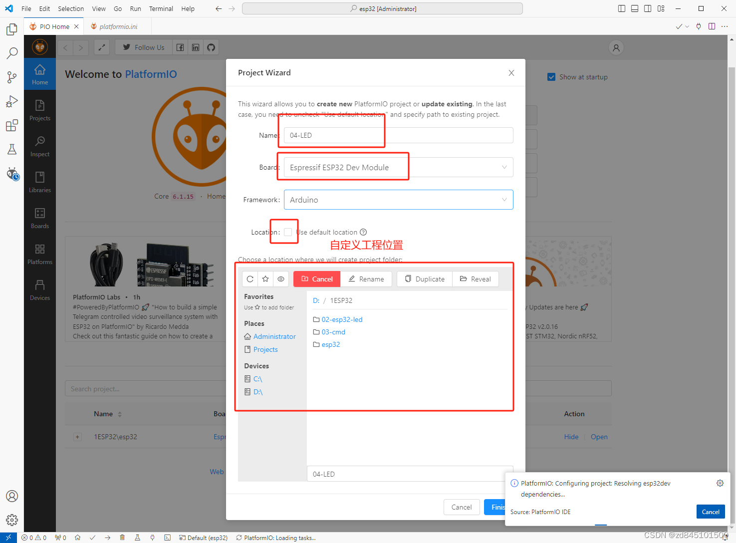Toggle hidden files eye icon

281,279
